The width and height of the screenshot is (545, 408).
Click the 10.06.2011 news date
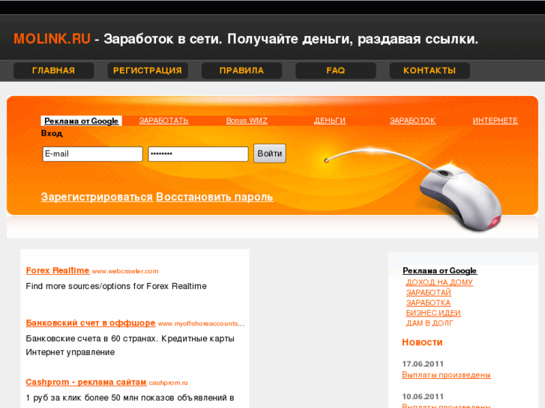coord(423,397)
